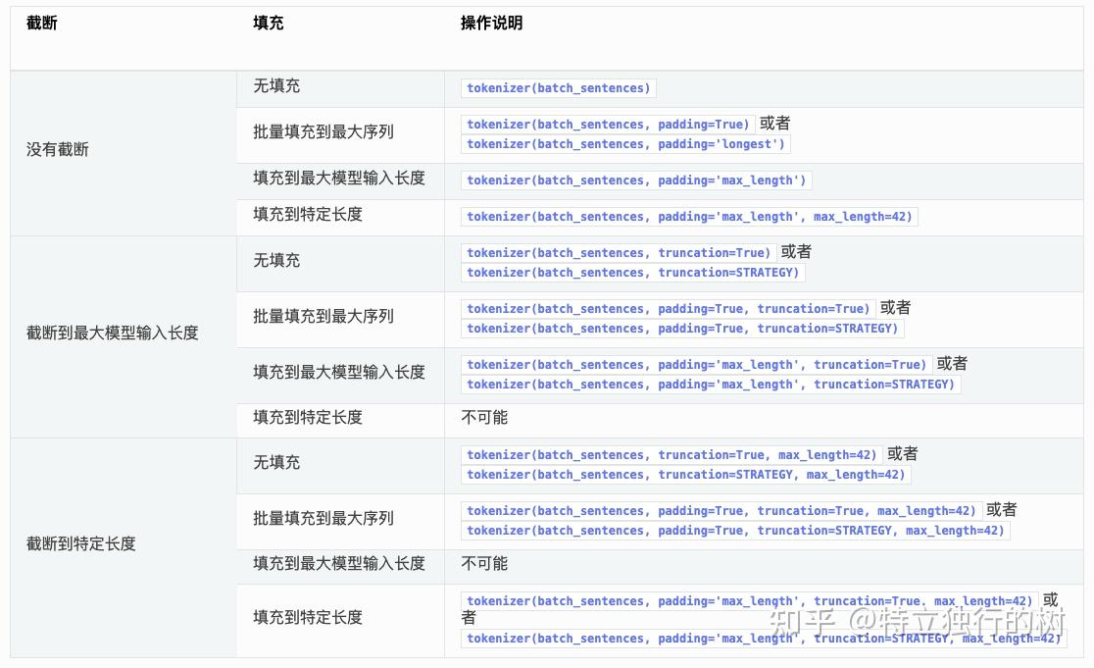Click the truncation=STRATEGY code snippet

point(631,273)
